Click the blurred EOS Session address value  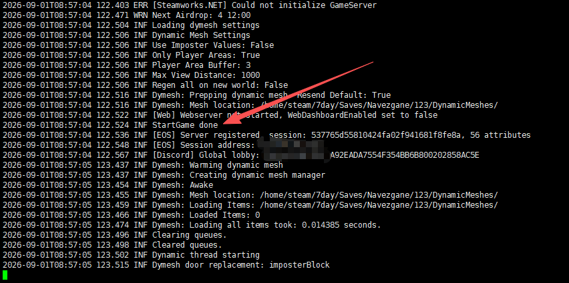pyautogui.click(x=291, y=144)
